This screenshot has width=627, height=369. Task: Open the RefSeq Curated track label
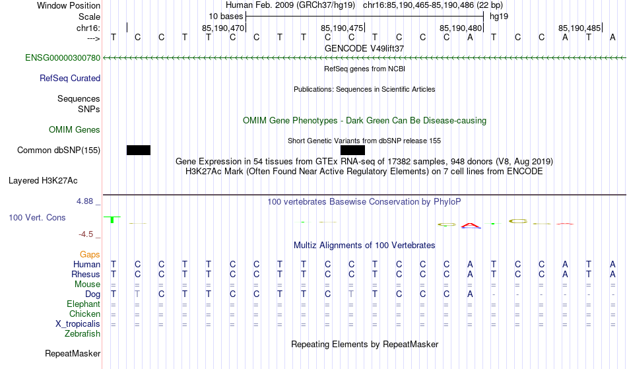(x=70, y=79)
